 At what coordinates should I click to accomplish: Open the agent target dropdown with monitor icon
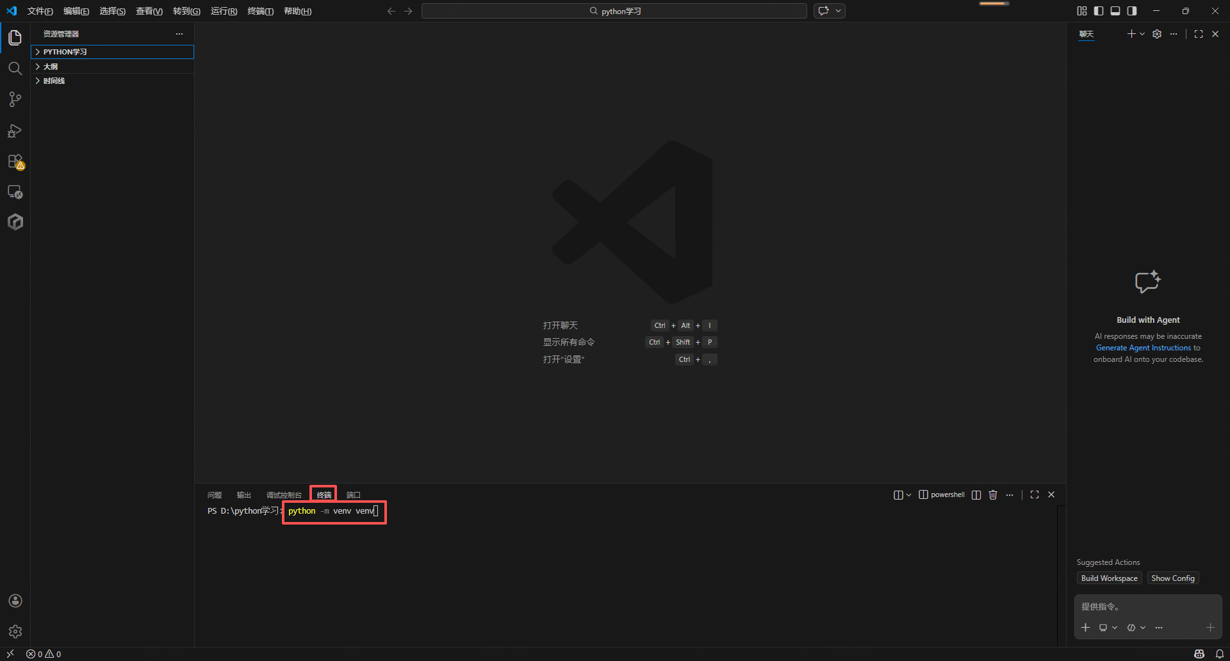point(1108,628)
